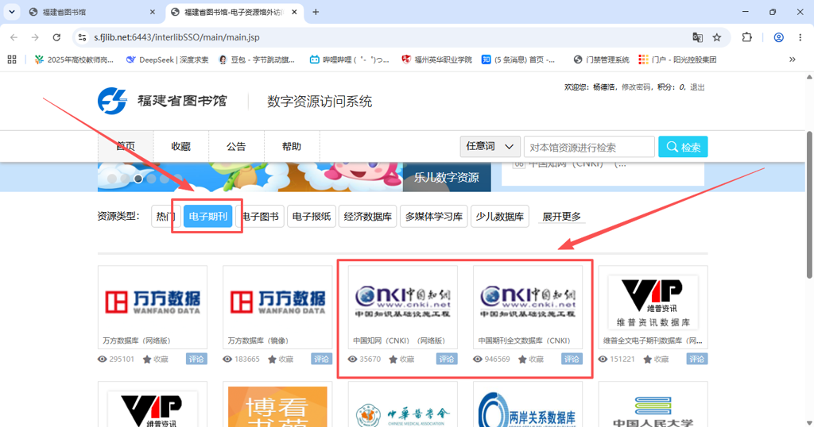The height and width of the screenshot is (427, 814).
Task: Click the 福建省图书馆 logo
Action: [162, 101]
